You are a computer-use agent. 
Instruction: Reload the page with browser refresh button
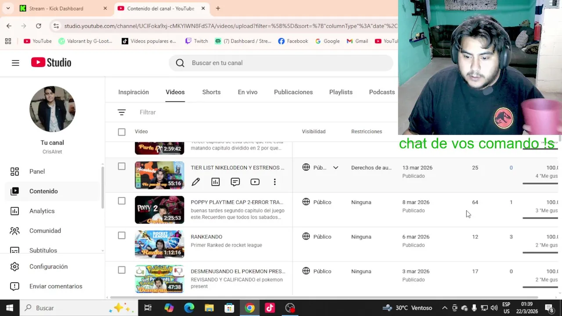[39, 26]
